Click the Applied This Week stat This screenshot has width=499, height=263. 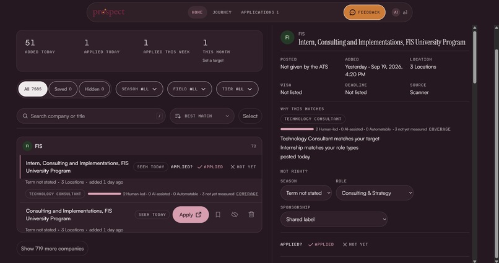167,46
